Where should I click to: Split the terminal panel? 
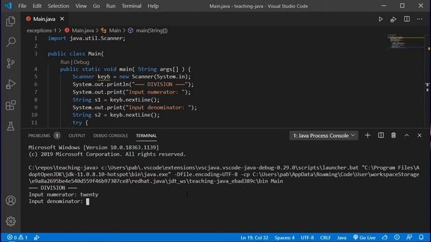[x=380, y=135]
